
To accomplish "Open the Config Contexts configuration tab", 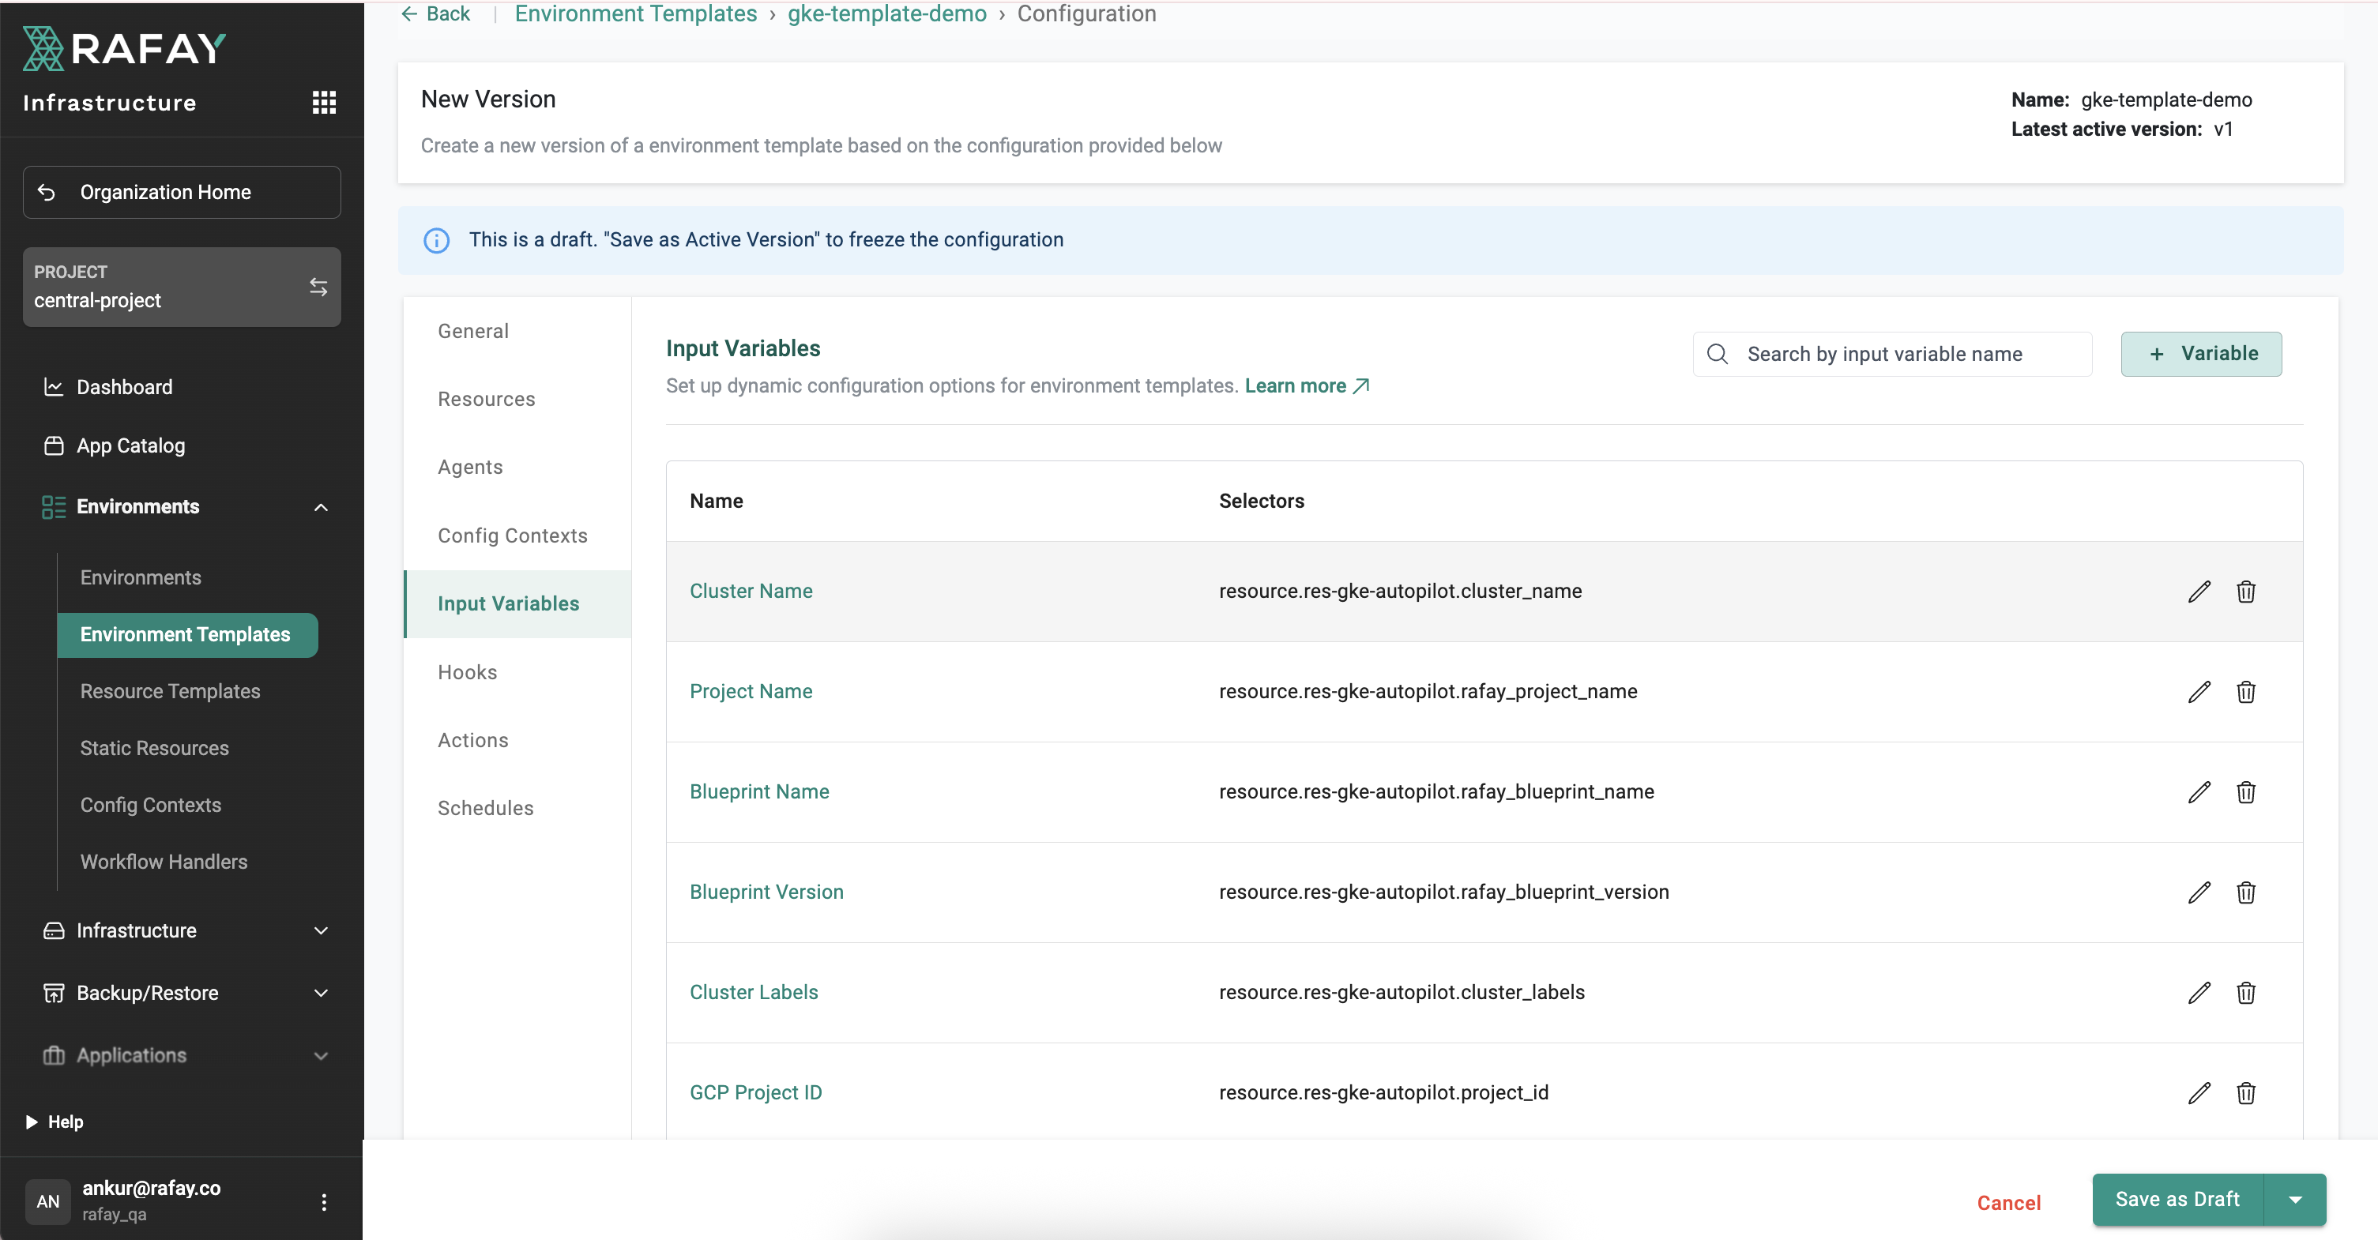I will point(513,535).
